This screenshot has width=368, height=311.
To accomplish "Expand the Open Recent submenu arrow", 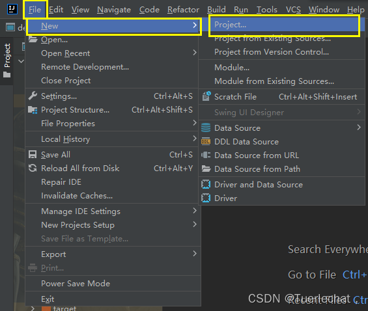I will click(195, 53).
